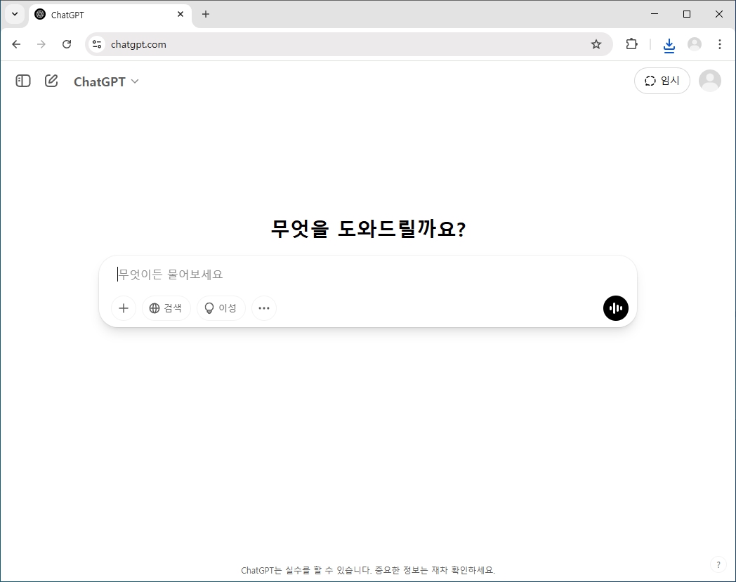
Task: Enable temporary chat (임시)
Action: [662, 81]
